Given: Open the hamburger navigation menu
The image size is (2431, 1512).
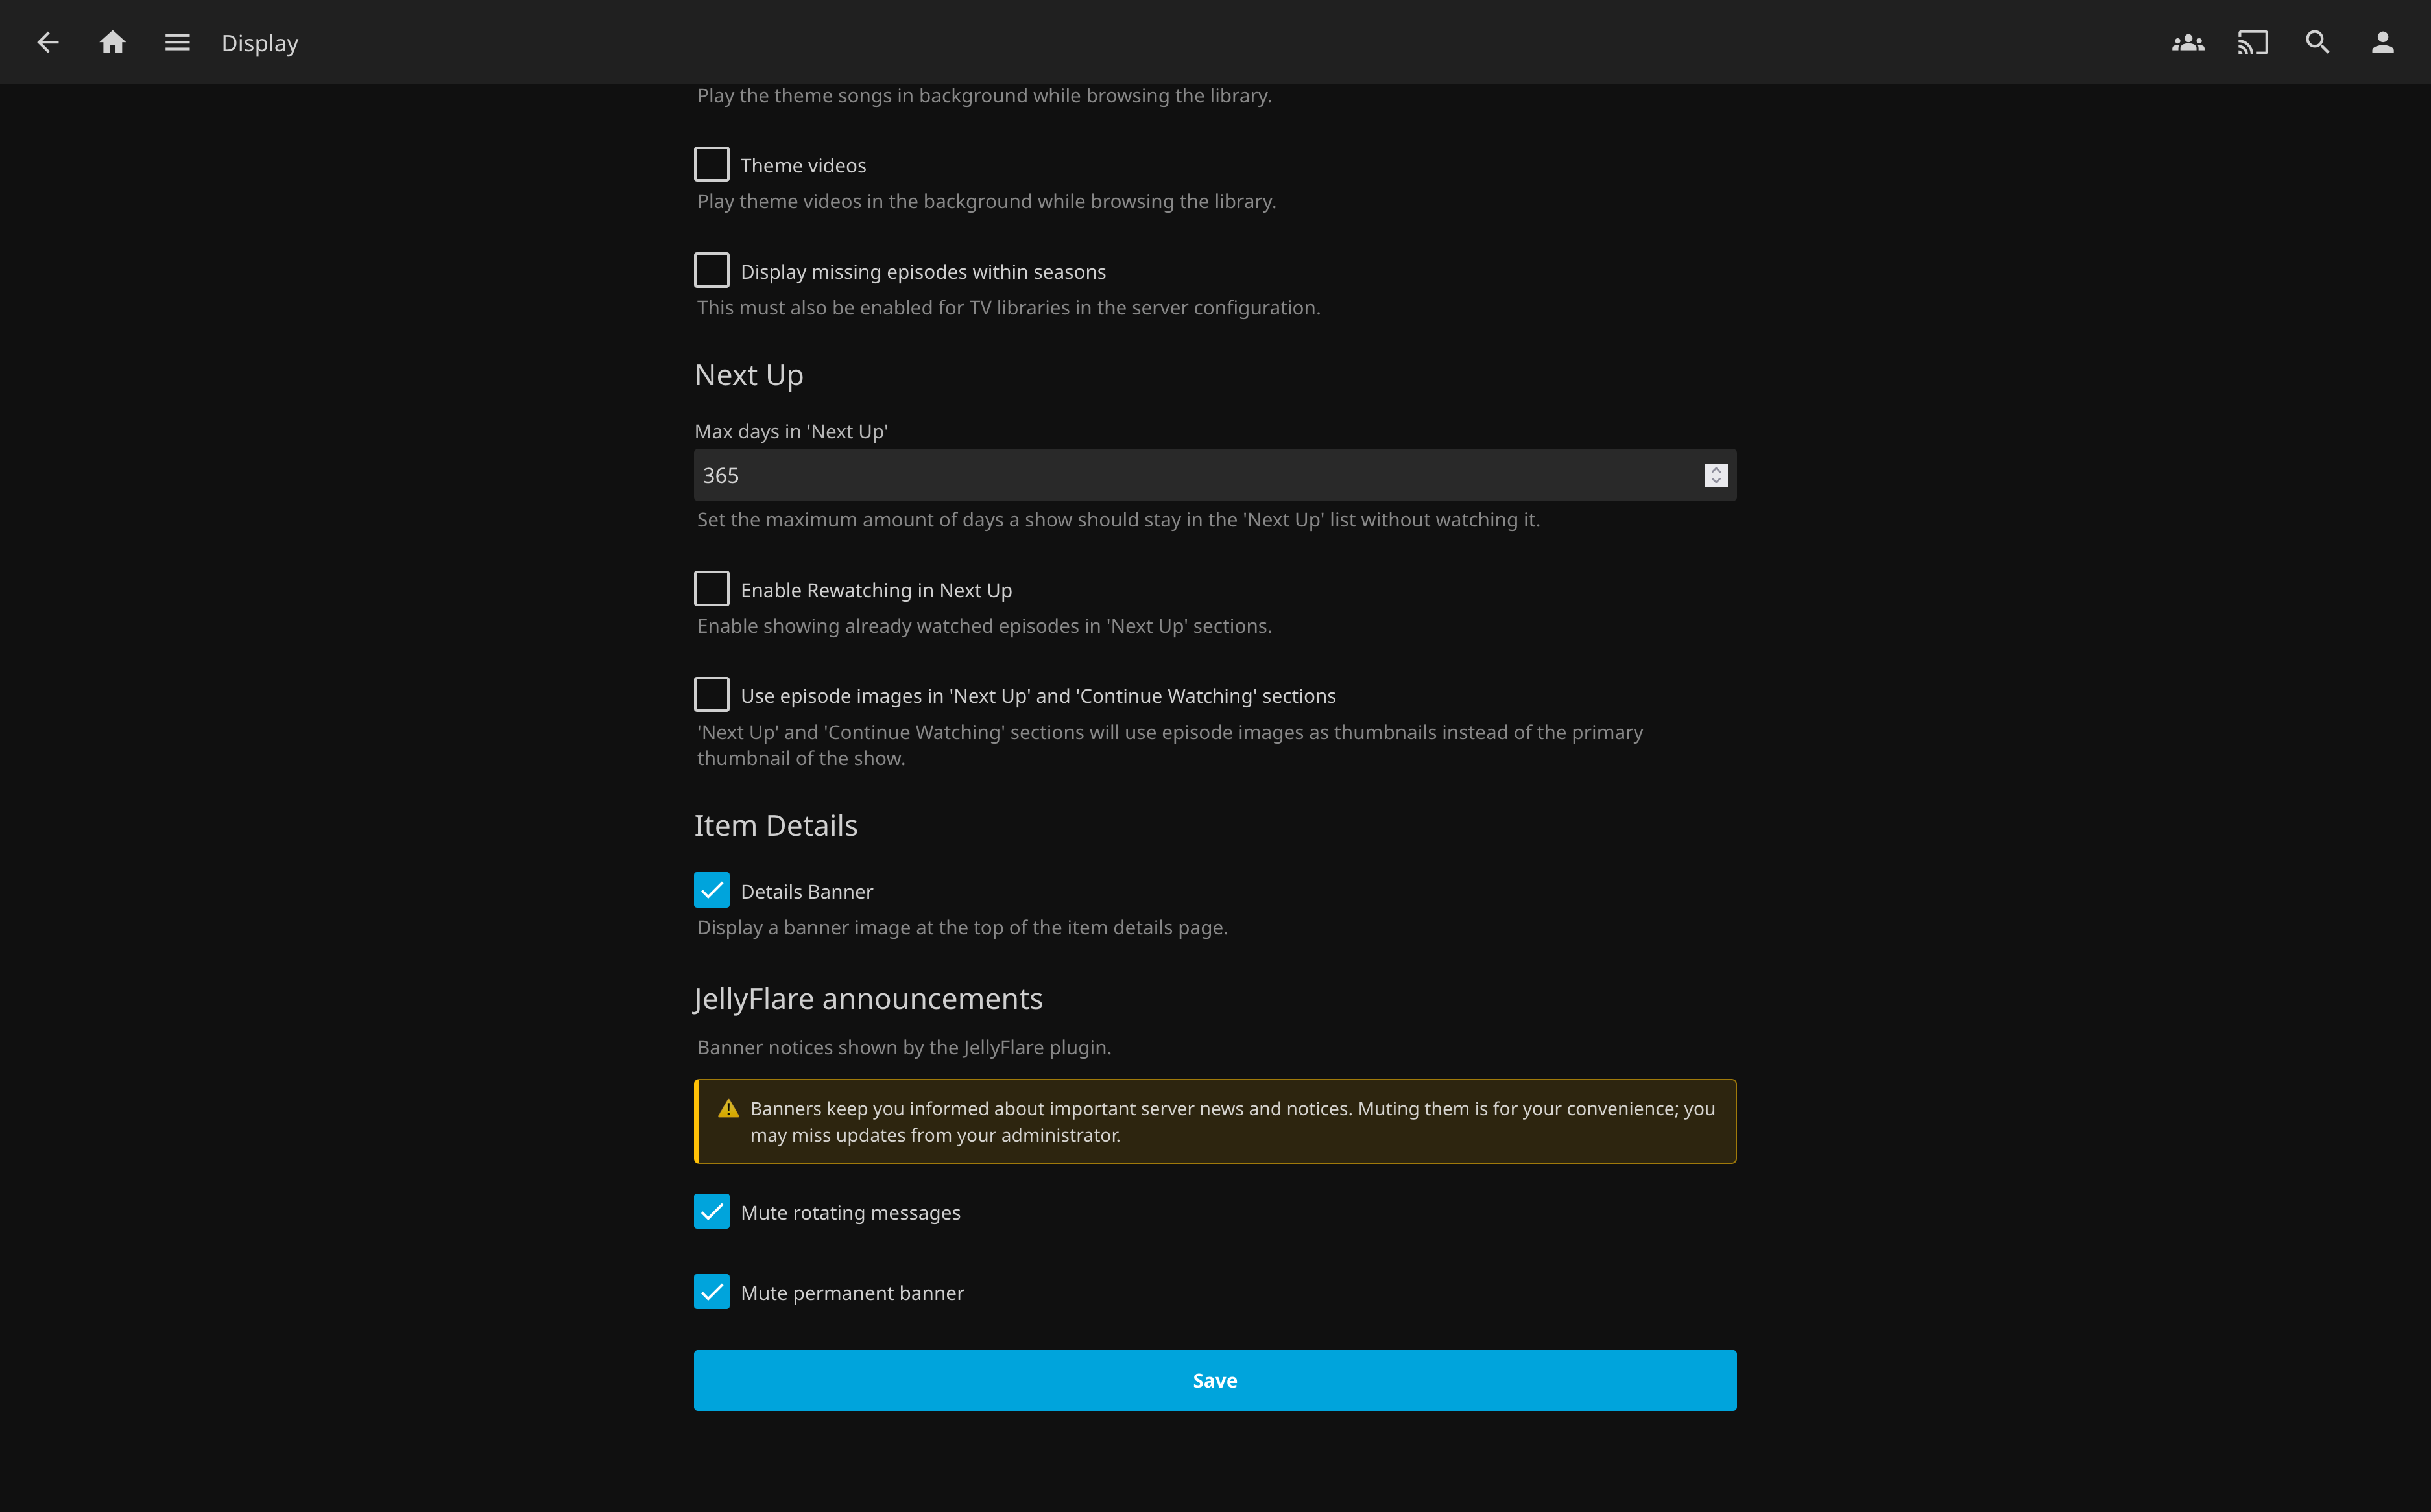Looking at the screenshot, I should click(177, 42).
